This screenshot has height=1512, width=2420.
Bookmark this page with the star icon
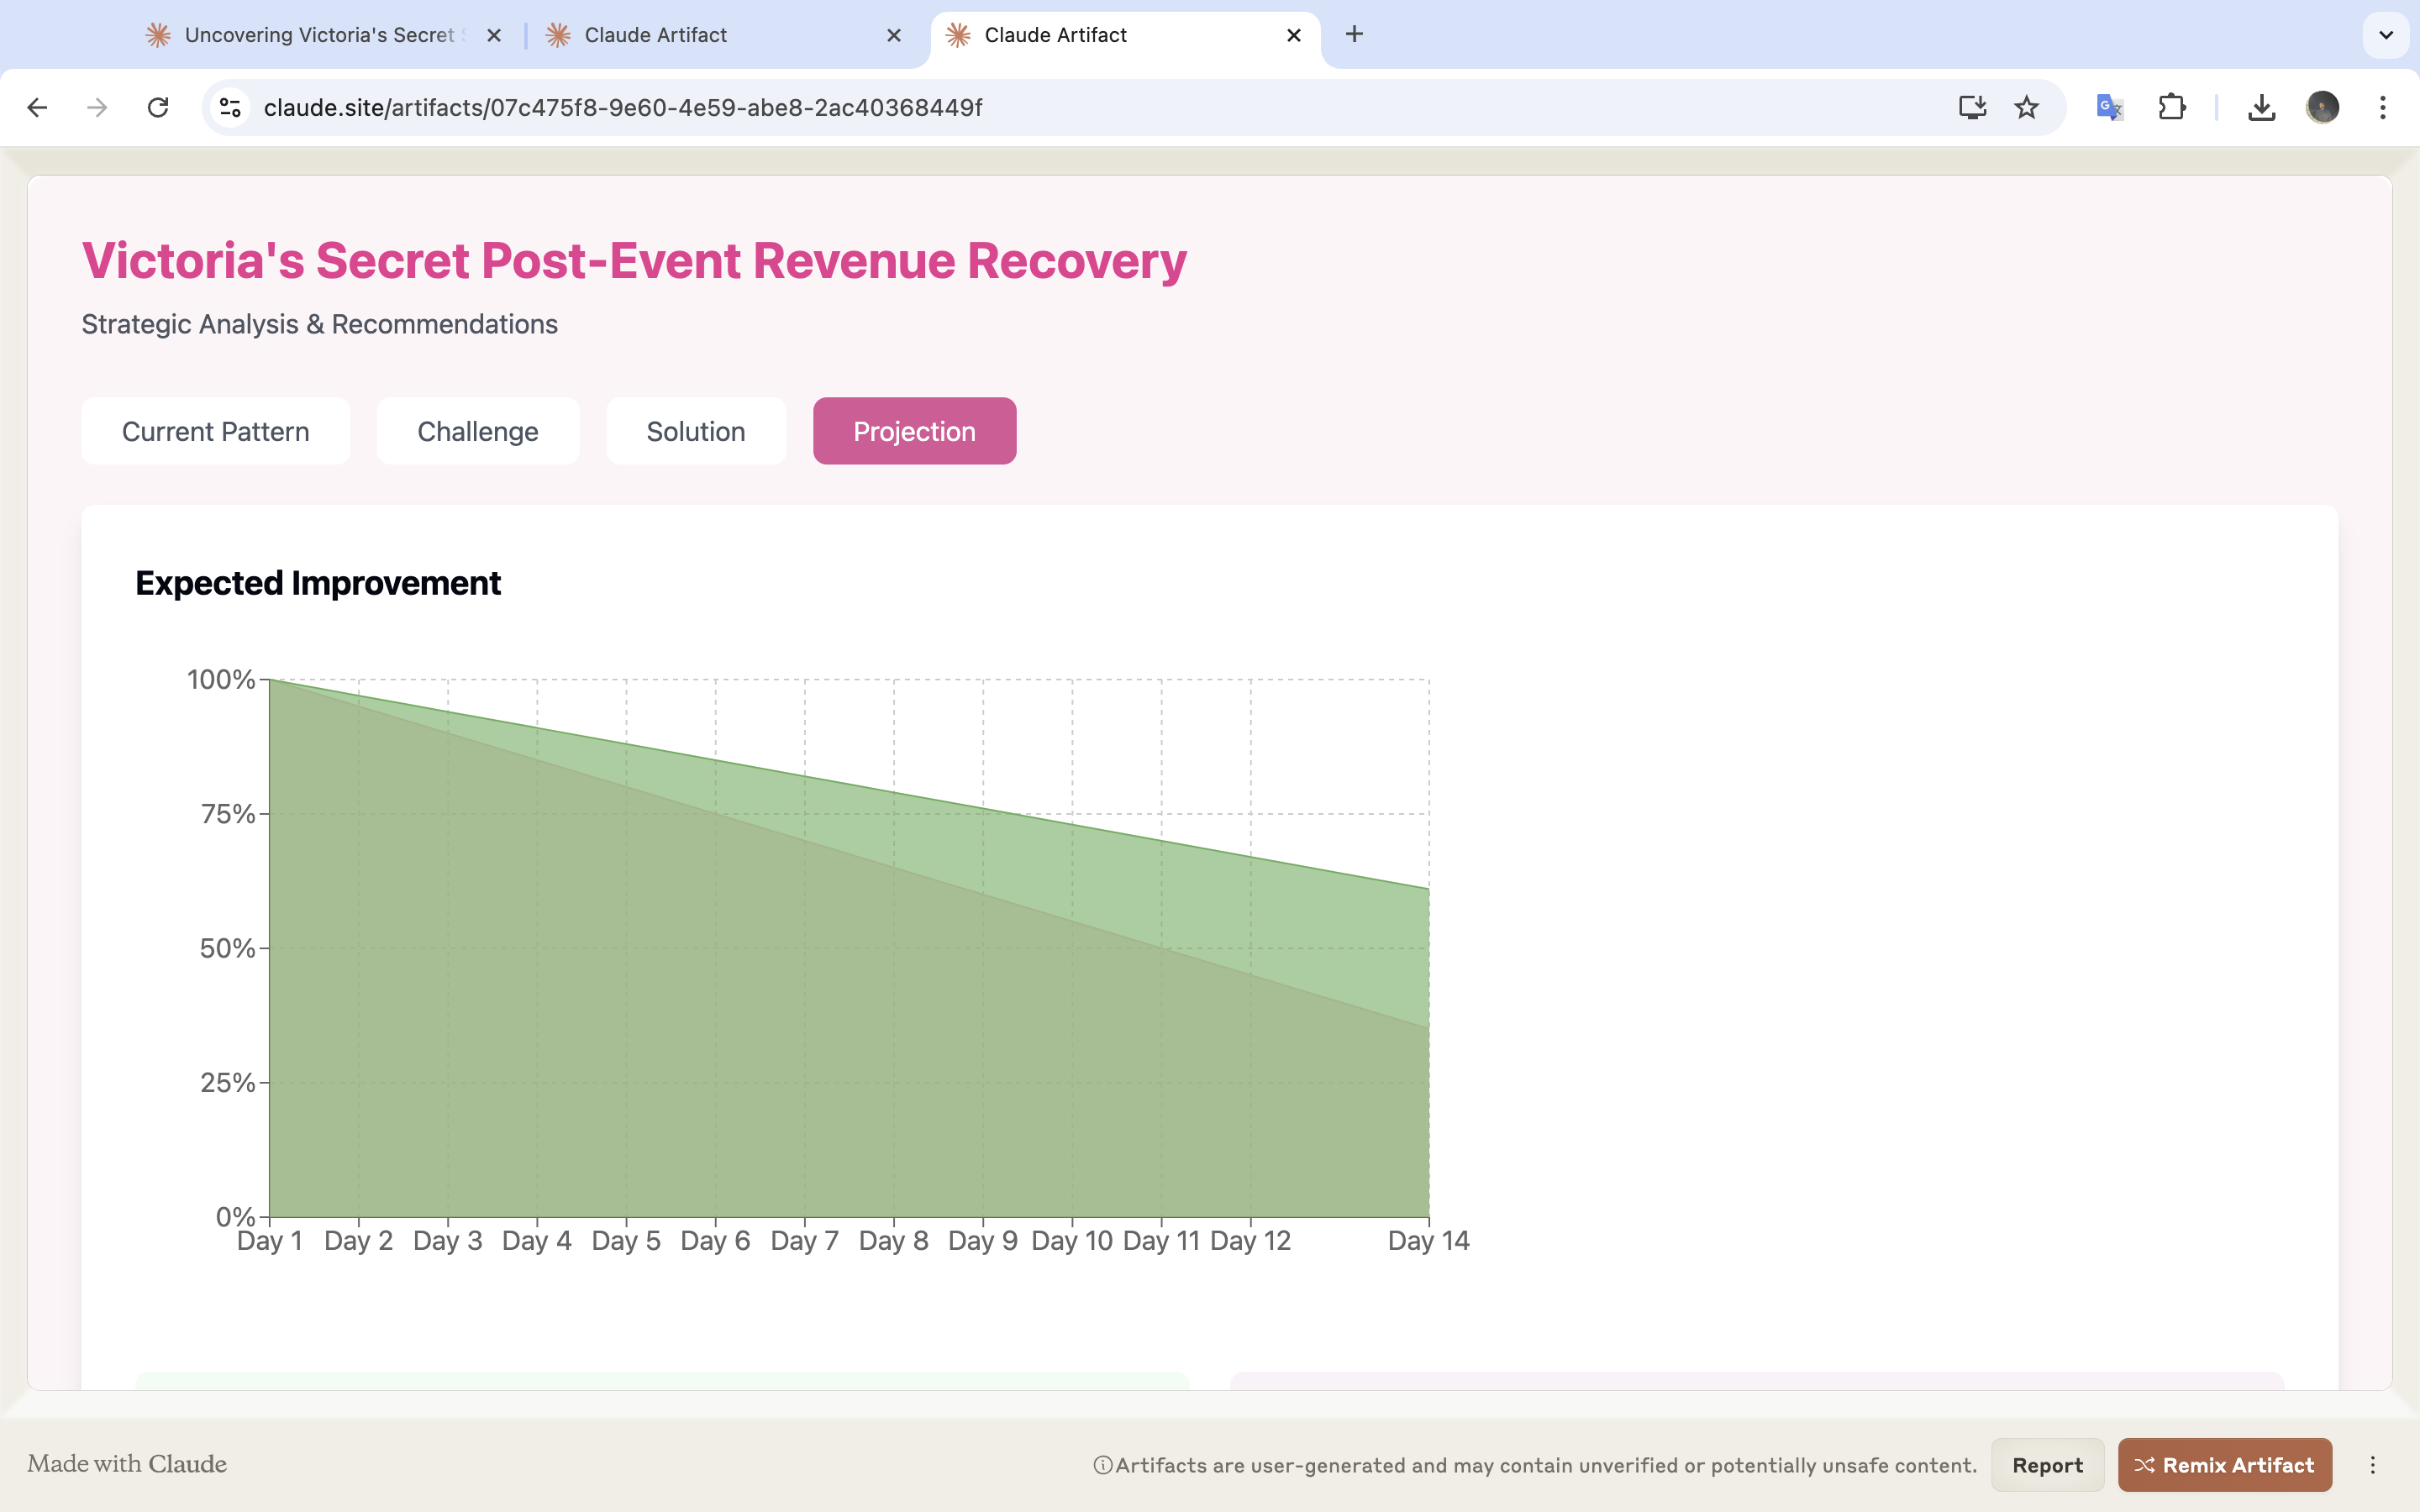[x=2026, y=107]
